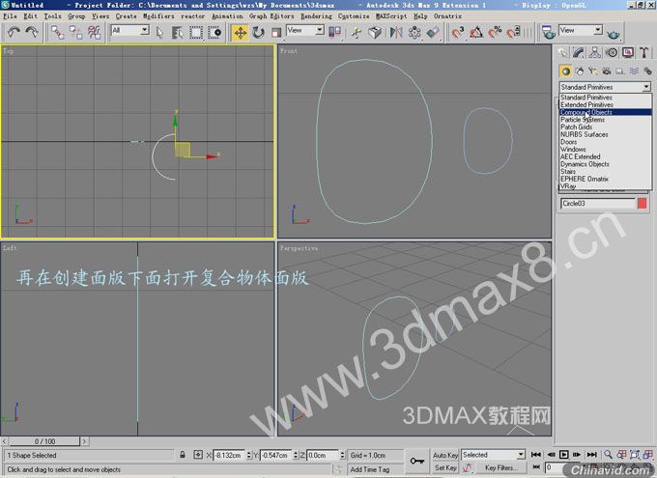Viewport: 657px width, 478px height.
Task: Click the Circle03 object name field
Action: pyautogui.click(x=596, y=204)
